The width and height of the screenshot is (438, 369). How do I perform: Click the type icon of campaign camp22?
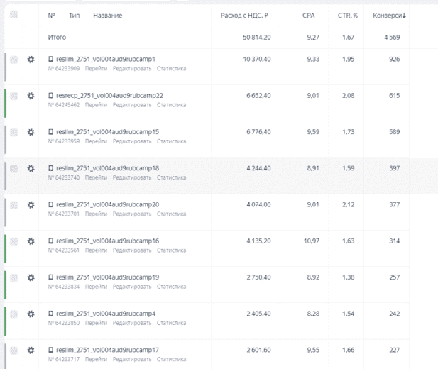[51, 95]
